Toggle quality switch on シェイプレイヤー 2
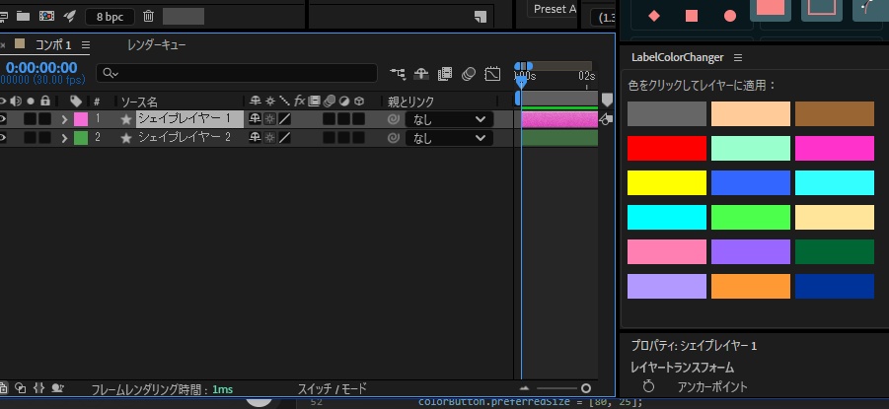Image resolution: width=889 pixels, height=409 pixels. click(x=284, y=138)
